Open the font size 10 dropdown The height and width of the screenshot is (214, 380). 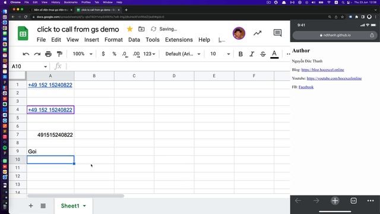(220, 54)
